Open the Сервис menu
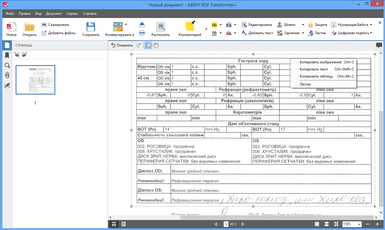The image size is (385, 230). (72, 14)
